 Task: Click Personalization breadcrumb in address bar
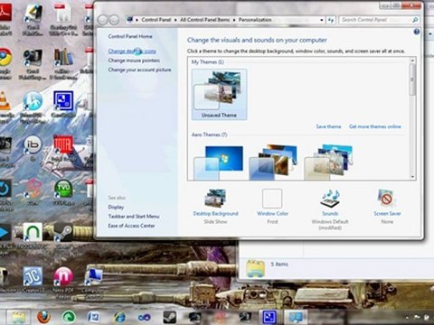coord(255,20)
